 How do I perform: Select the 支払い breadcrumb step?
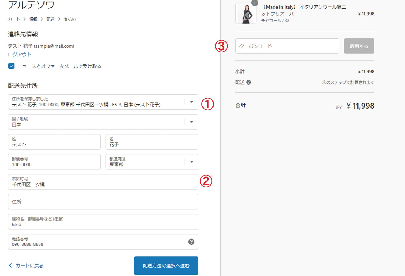[x=70, y=19]
